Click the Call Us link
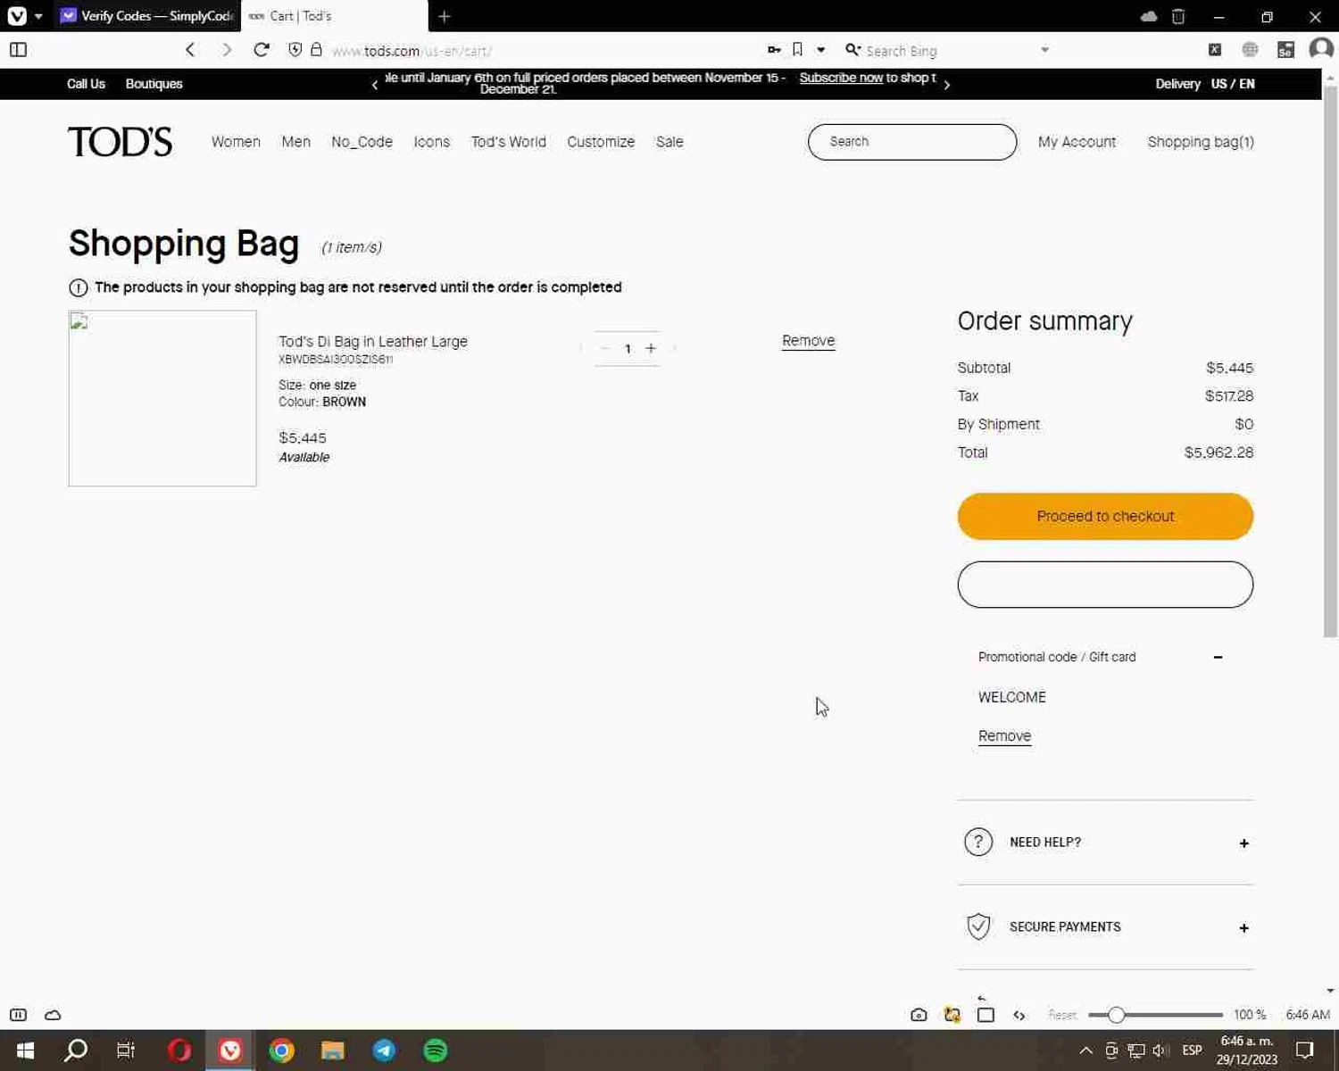Viewport: 1339px width, 1071px height. pos(86,84)
